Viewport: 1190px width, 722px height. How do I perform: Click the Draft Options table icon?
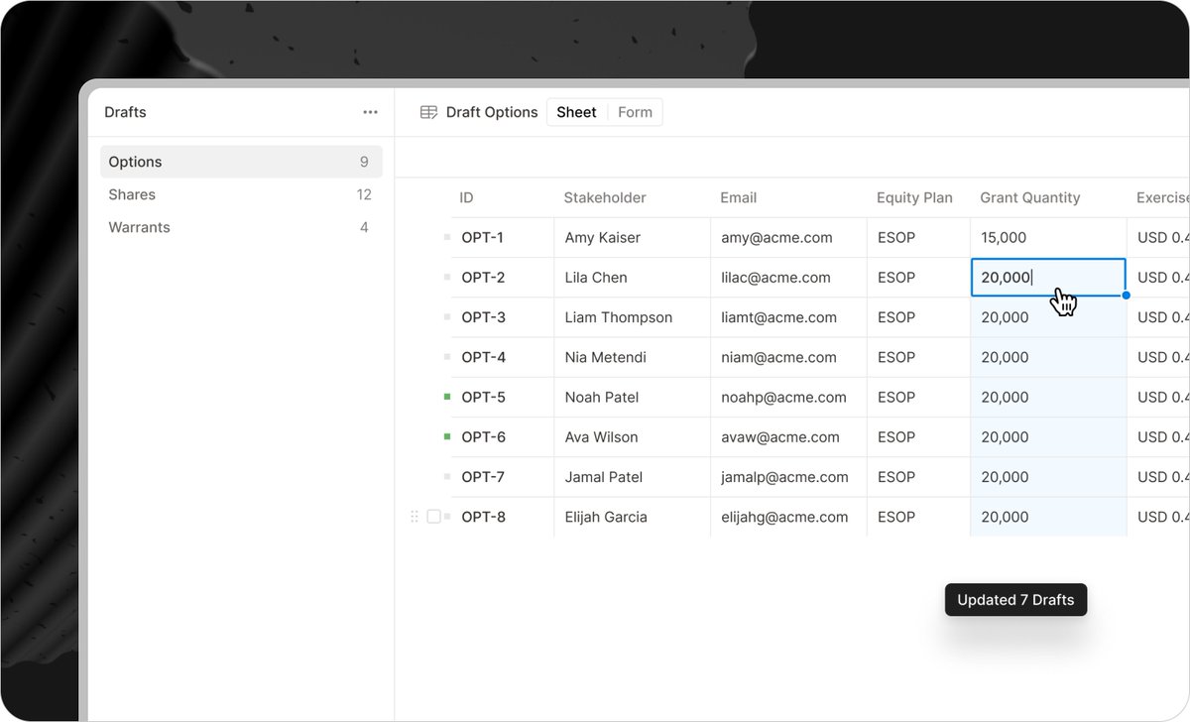coord(428,112)
